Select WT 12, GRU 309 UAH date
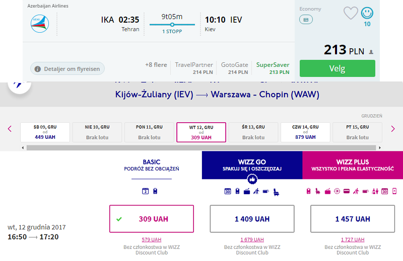The height and width of the screenshot is (261, 403). click(201, 132)
